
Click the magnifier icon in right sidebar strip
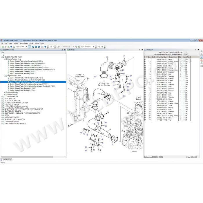[202, 64]
